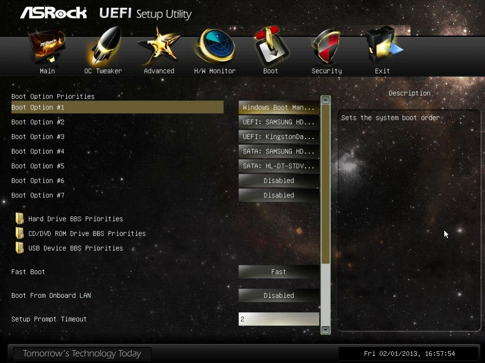
Task: Open the Boot joystick icon
Action: pos(271,46)
